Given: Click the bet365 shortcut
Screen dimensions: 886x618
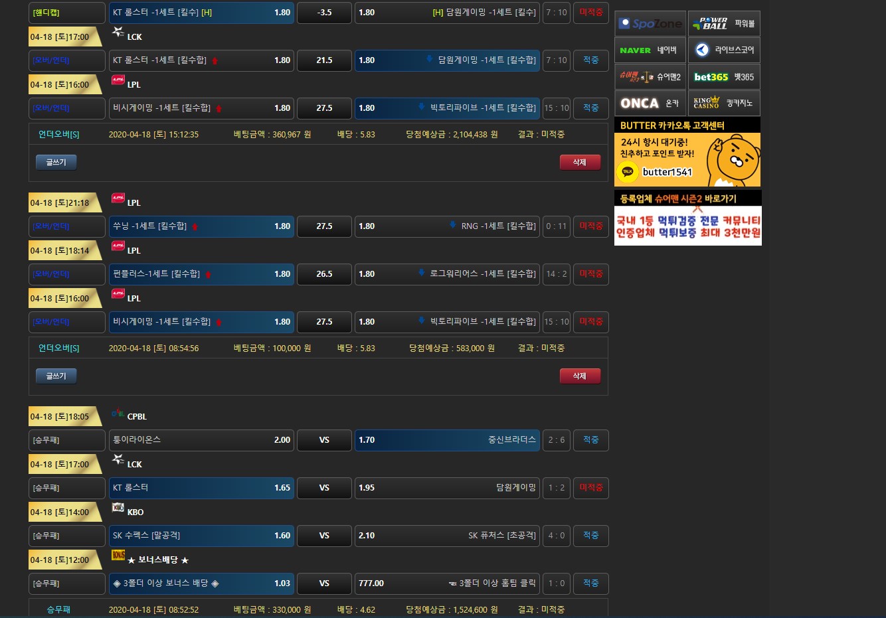Looking at the screenshot, I should (x=723, y=77).
